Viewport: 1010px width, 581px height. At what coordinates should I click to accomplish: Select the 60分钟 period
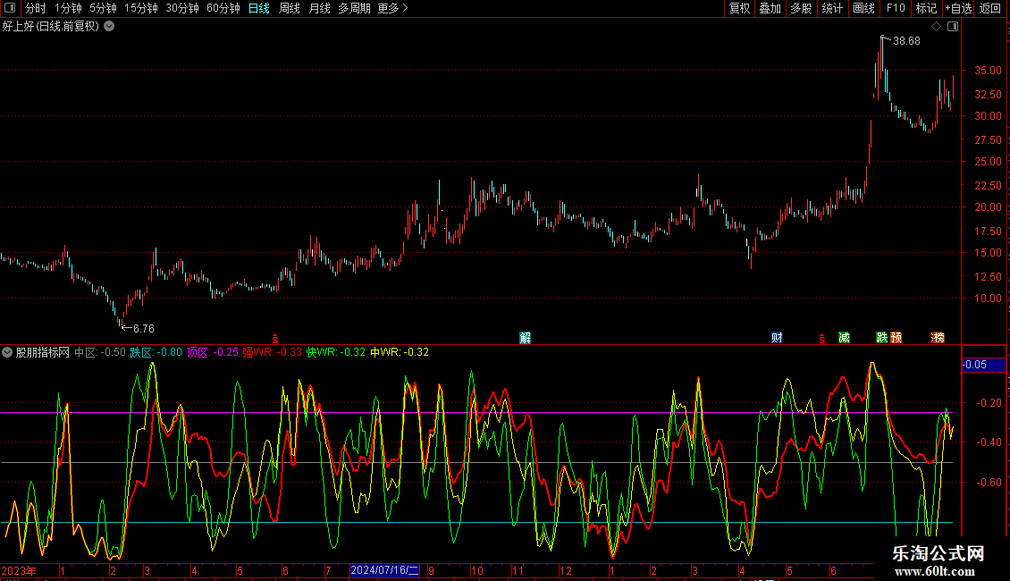click(x=223, y=8)
